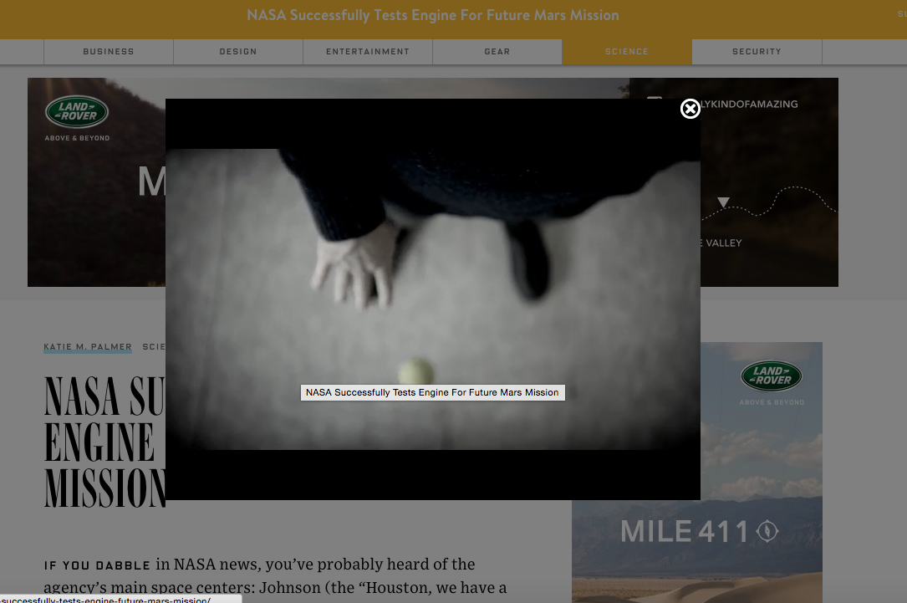Click author link Katie M. Palmer
Viewport: 907px width, 603px height.
coord(88,346)
